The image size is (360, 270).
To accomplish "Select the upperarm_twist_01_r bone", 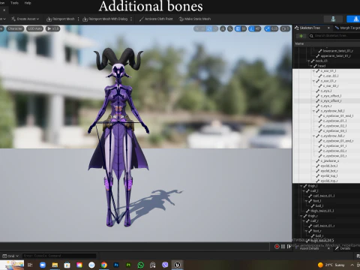I will 326,56.
